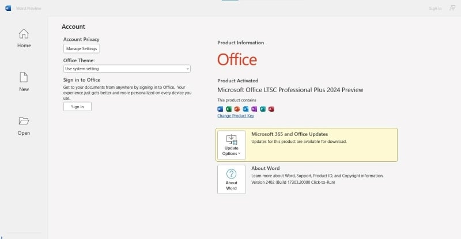Go to the Home page in sidebar
The width and height of the screenshot is (461, 239).
(x=24, y=38)
